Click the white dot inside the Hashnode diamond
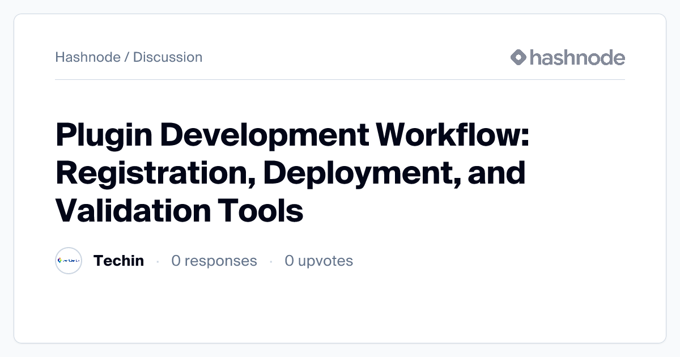 pyautogui.click(x=517, y=57)
